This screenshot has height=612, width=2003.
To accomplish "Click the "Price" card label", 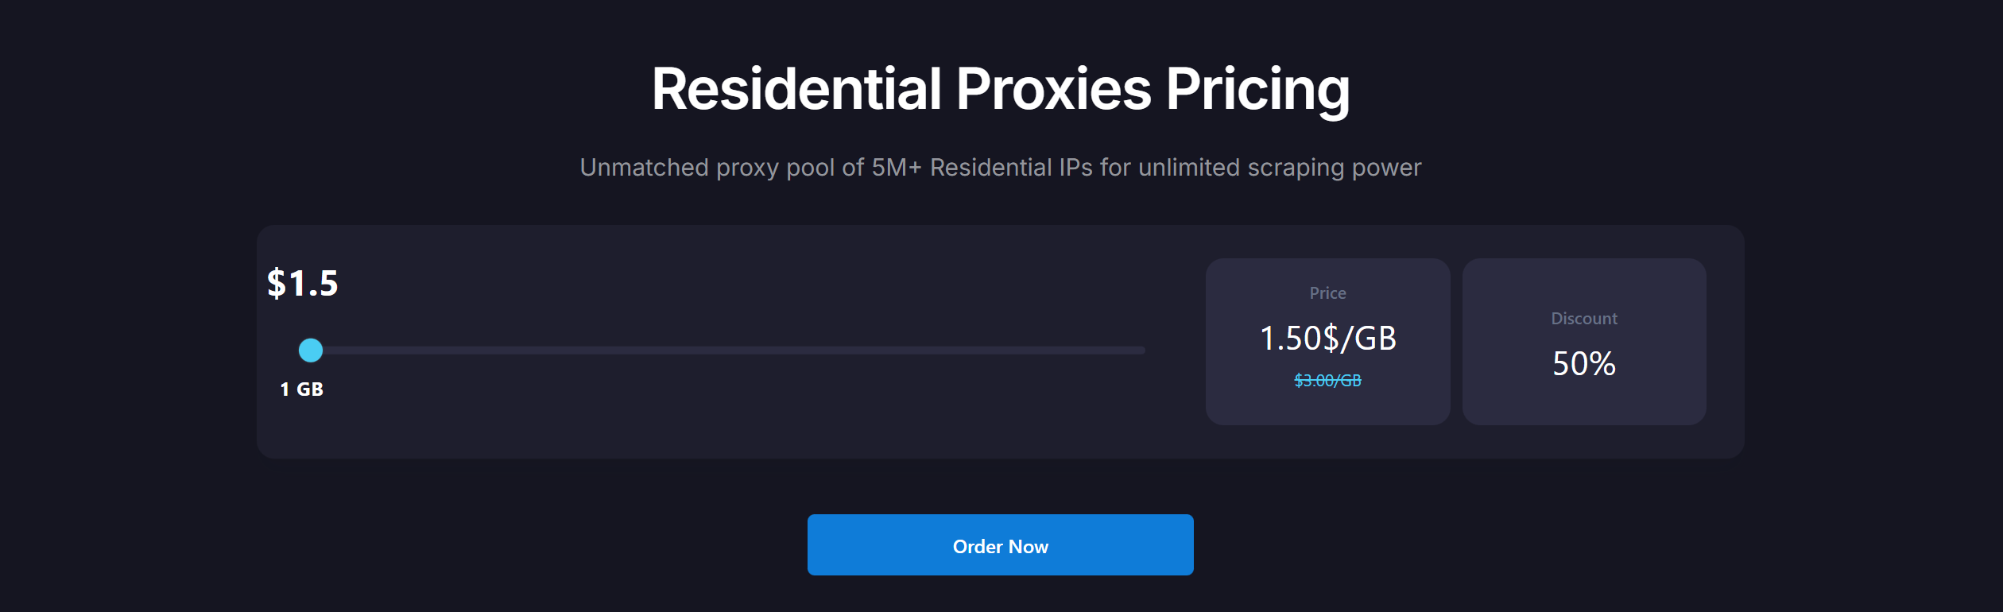I will point(1327,293).
